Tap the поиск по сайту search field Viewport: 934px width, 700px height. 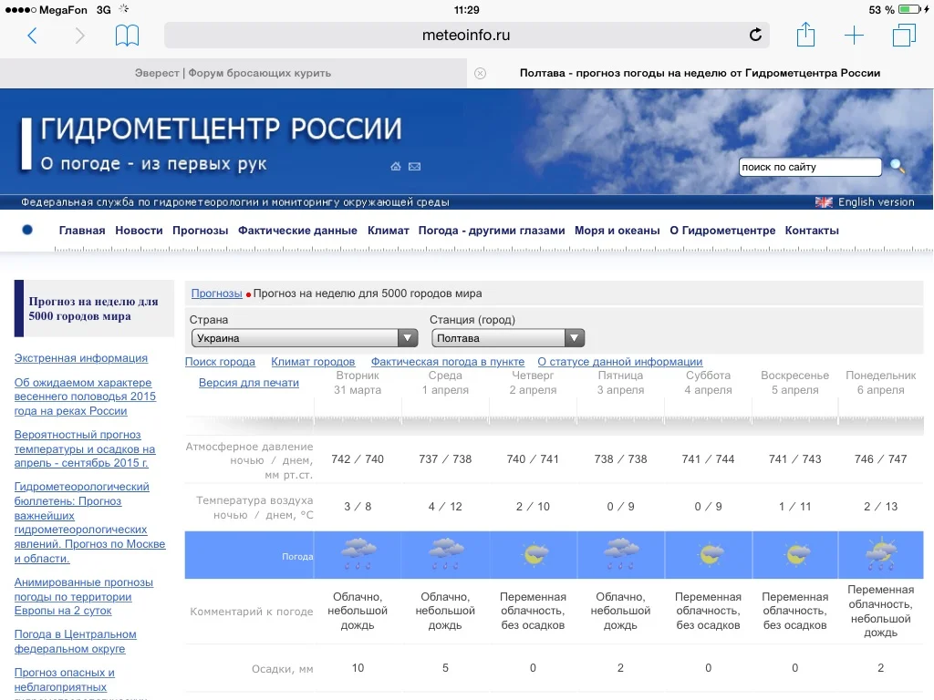(x=810, y=167)
